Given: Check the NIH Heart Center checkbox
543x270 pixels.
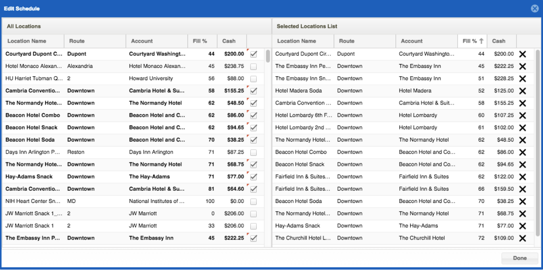Looking at the screenshot, I should [x=254, y=201].
